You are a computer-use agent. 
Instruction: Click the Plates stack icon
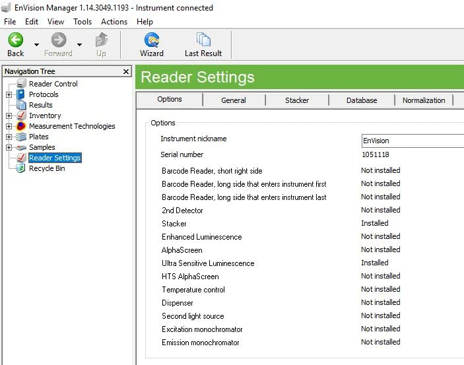(x=21, y=137)
